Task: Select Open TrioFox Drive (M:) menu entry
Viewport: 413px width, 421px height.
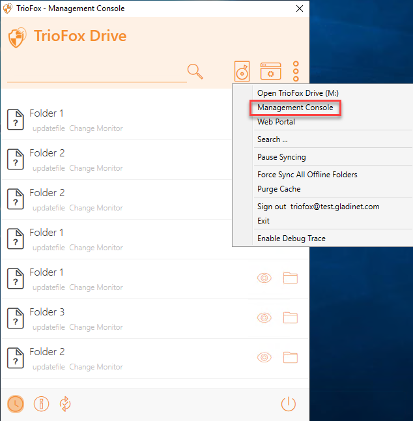Action: [x=298, y=93]
